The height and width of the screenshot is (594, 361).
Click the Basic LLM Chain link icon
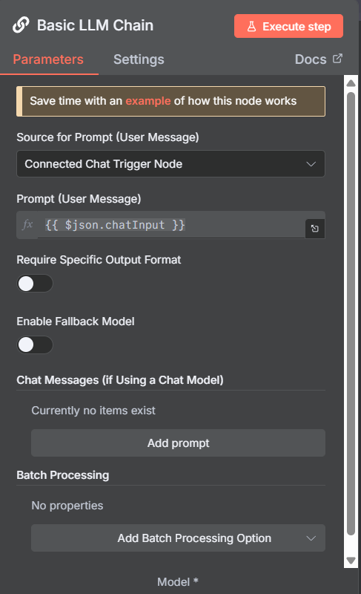click(x=21, y=25)
